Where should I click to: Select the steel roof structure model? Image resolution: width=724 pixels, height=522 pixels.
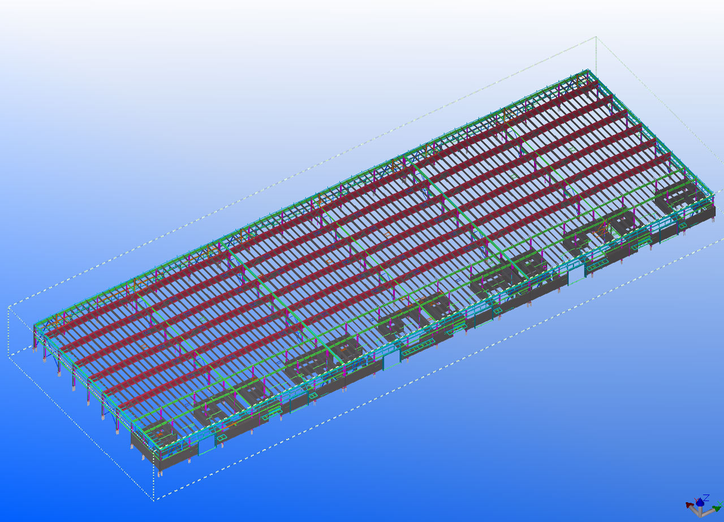point(373,271)
